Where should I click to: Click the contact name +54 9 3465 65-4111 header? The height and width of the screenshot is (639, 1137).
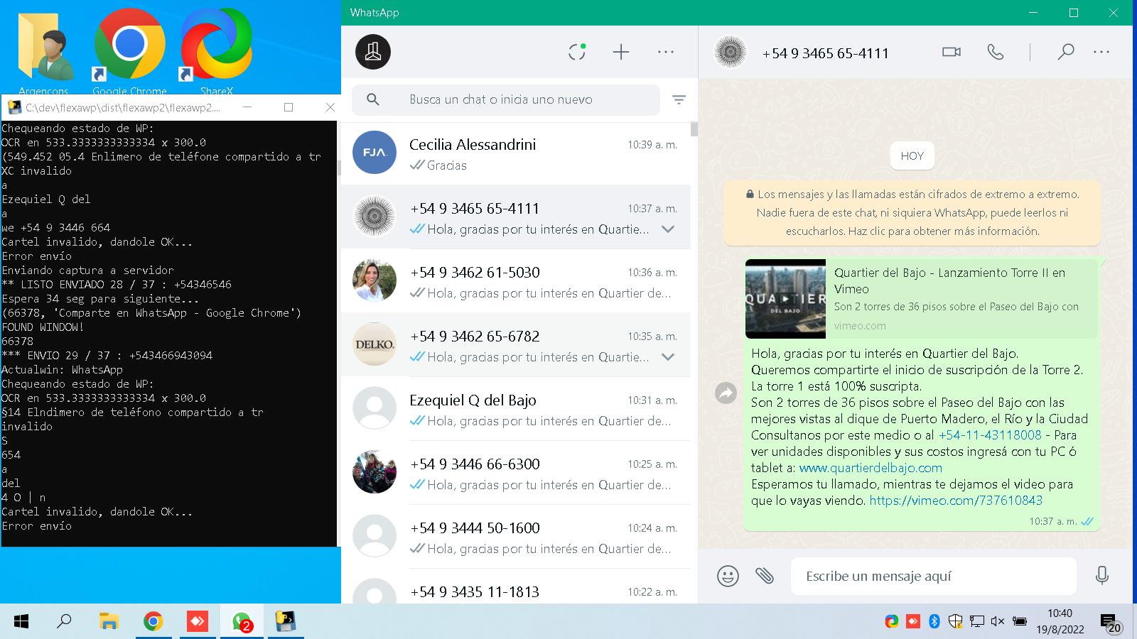pos(825,53)
